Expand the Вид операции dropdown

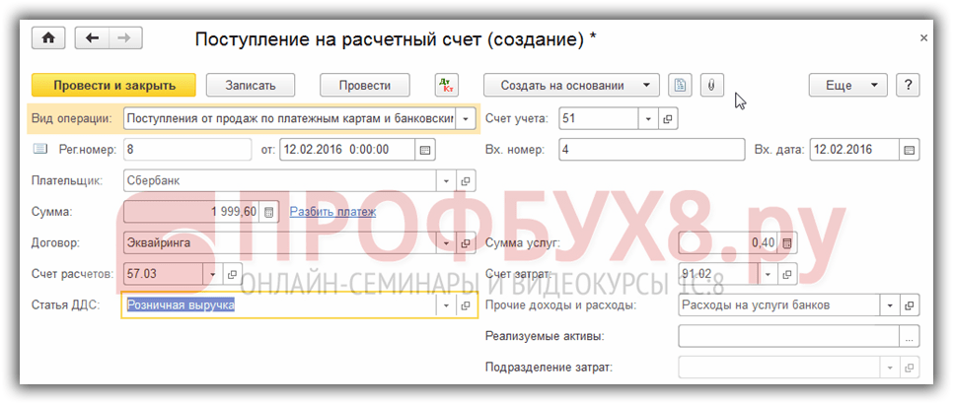[466, 119]
